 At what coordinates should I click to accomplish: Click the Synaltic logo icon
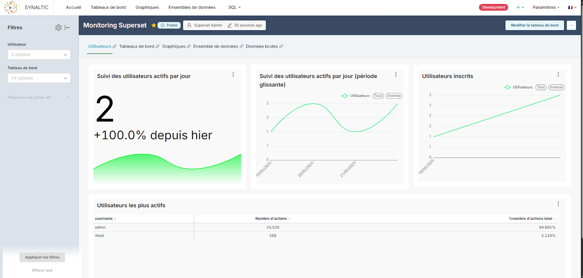[x=11, y=7]
